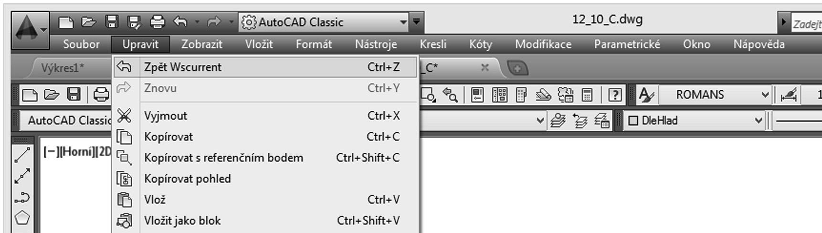Select the Polyline draw tool
822x233 pixels.
pyautogui.click(x=22, y=197)
